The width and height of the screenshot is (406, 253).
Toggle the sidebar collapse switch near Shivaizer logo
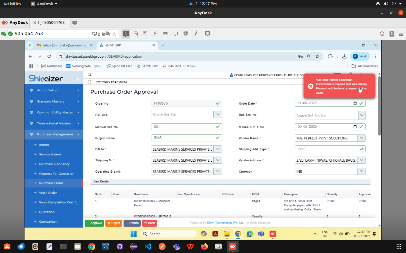point(77,79)
